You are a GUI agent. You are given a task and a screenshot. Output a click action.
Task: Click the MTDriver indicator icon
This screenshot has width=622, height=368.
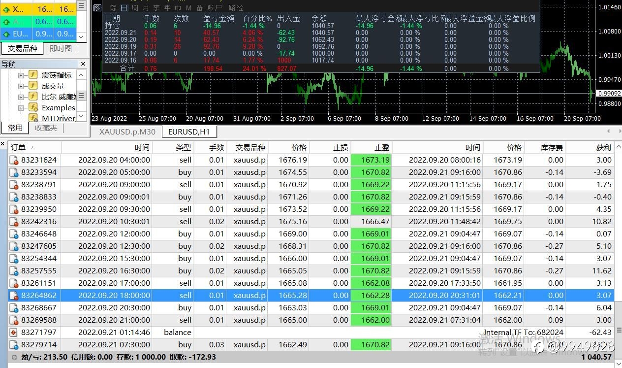33,118
